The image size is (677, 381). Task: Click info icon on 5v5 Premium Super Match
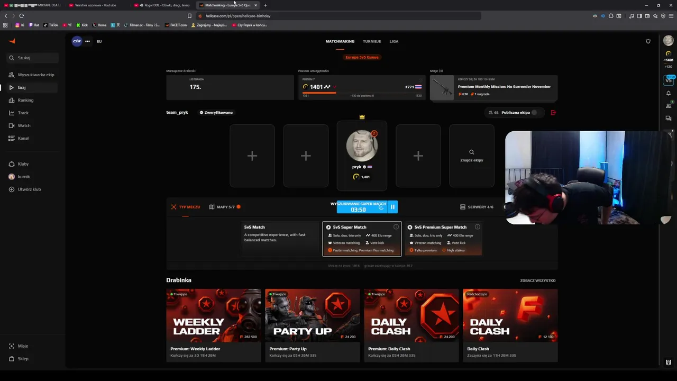click(477, 227)
